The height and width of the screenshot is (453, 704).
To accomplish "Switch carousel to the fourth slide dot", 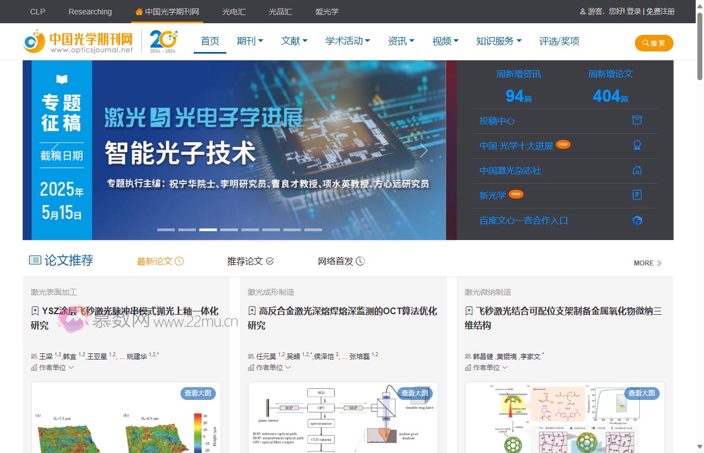I will [x=229, y=229].
